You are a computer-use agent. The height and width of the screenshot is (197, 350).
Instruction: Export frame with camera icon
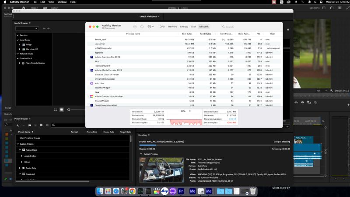(x=302, y=102)
